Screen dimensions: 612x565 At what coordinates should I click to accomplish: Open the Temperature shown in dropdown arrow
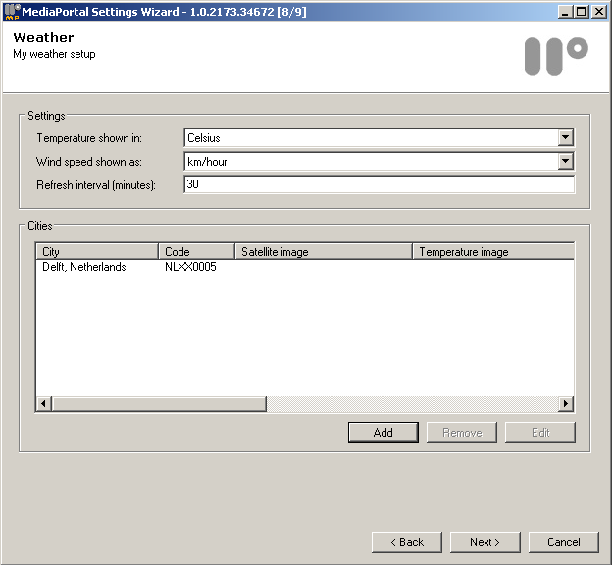pos(565,138)
